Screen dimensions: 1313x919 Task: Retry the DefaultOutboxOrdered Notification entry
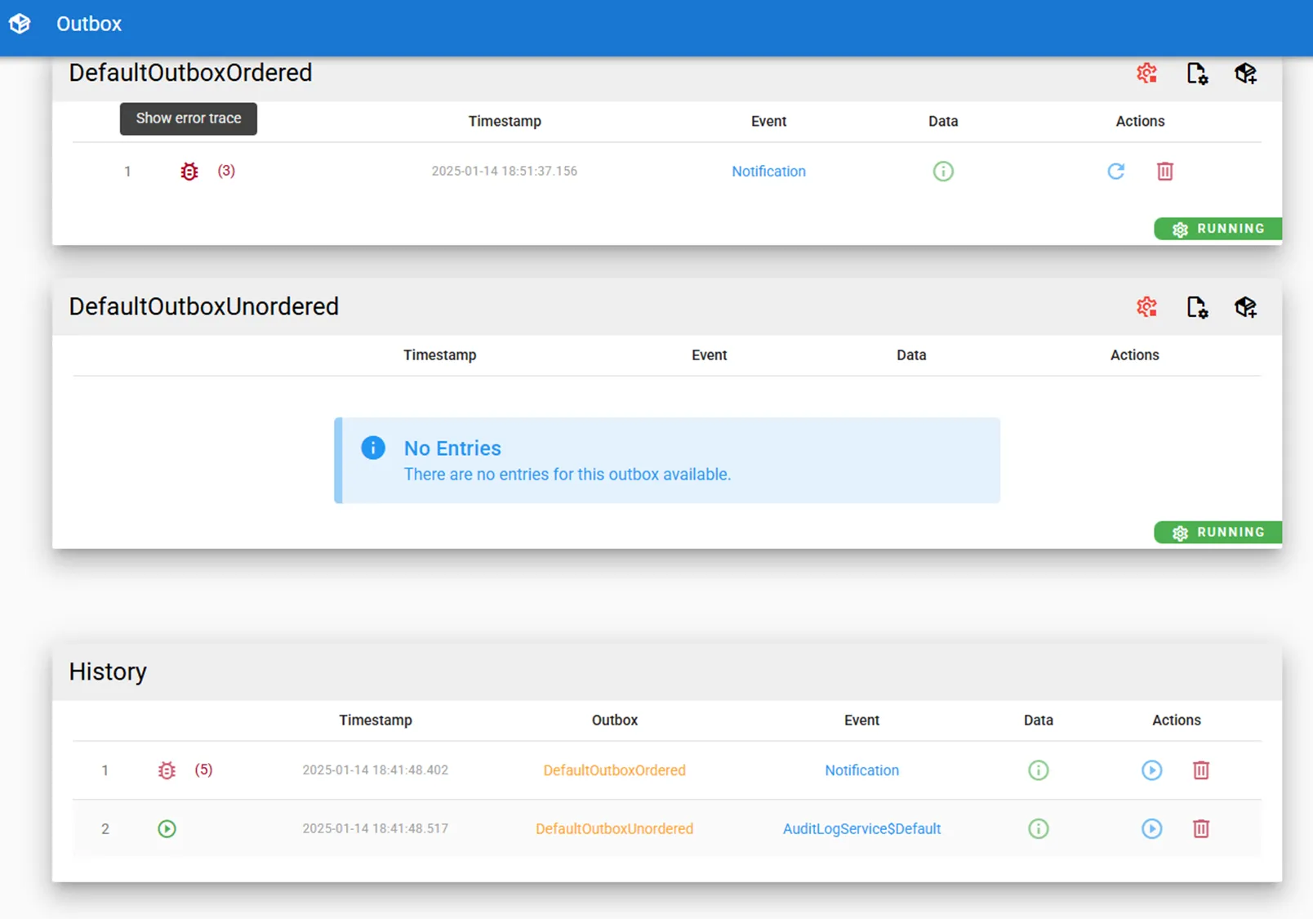(x=1115, y=172)
